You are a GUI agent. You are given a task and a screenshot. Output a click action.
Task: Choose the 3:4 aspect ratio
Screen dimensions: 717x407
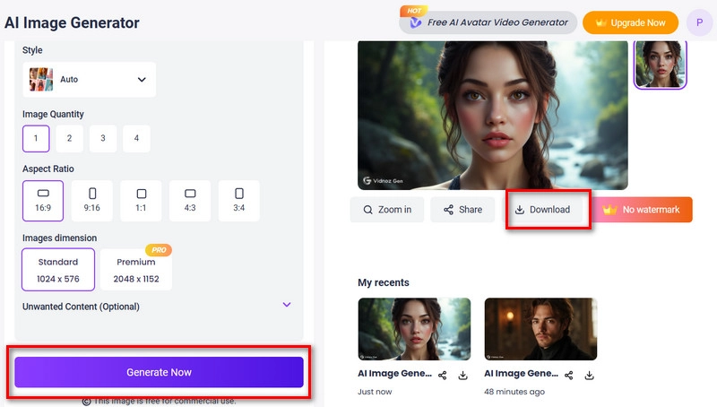[x=238, y=200]
